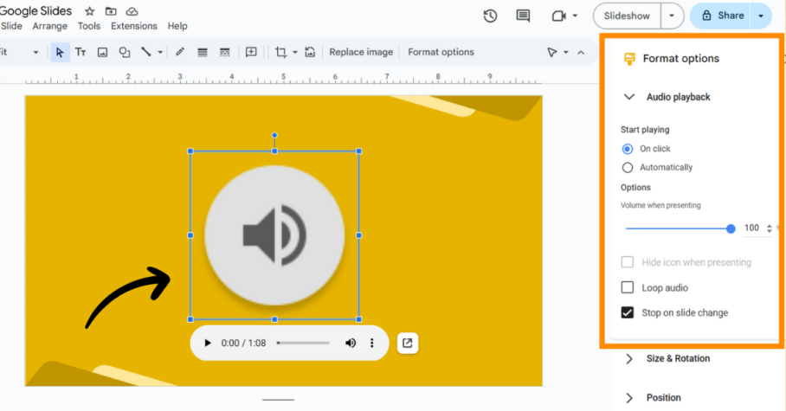Open Slideshow options dropdown arrow

point(672,16)
